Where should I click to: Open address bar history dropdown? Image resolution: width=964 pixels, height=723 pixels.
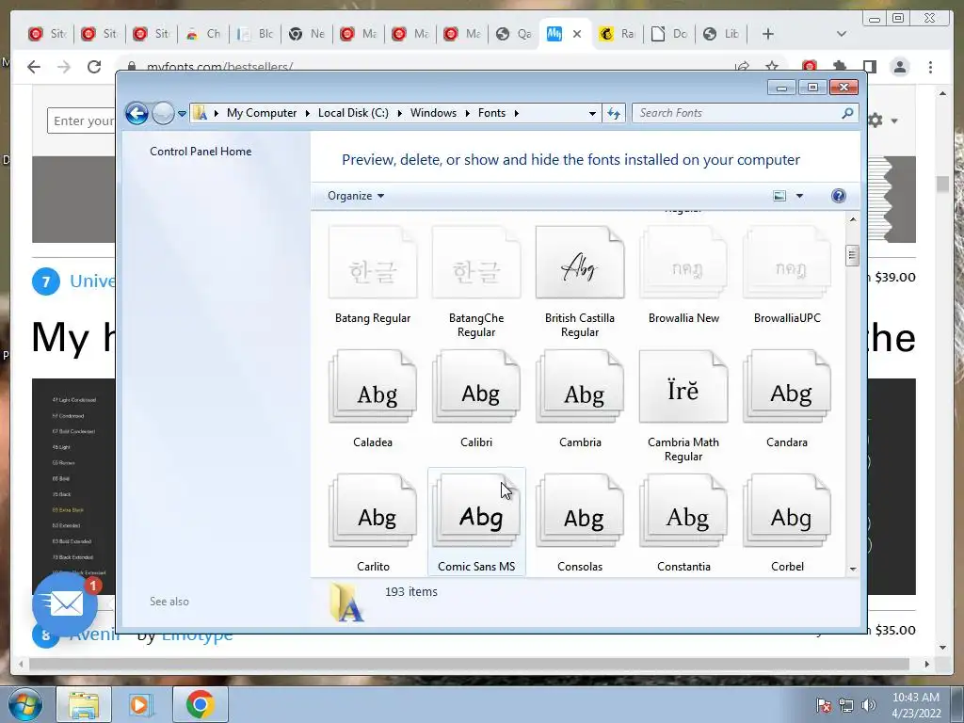click(x=592, y=113)
